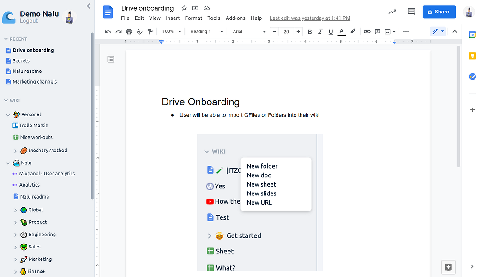Open the text color picker

point(342,31)
